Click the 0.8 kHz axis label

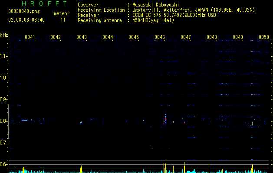pyautogui.click(x=3, y=121)
